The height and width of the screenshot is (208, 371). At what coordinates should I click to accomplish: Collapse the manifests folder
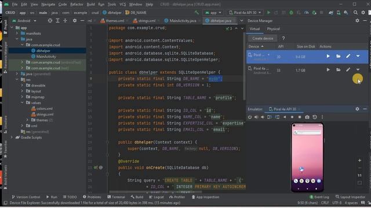click(17, 34)
